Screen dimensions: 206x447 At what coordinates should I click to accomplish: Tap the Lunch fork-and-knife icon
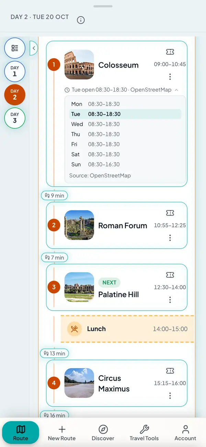point(75,329)
